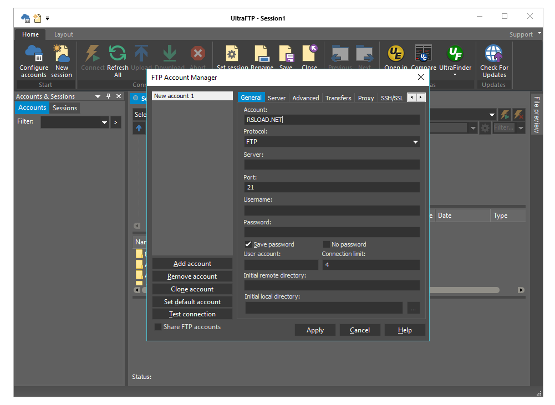
Task: Click the Help button
Action: click(x=405, y=330)
